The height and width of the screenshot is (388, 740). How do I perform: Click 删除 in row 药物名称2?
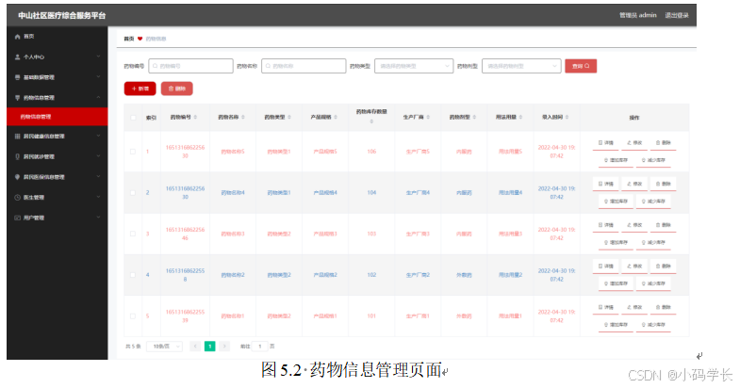tap(663, 267)
